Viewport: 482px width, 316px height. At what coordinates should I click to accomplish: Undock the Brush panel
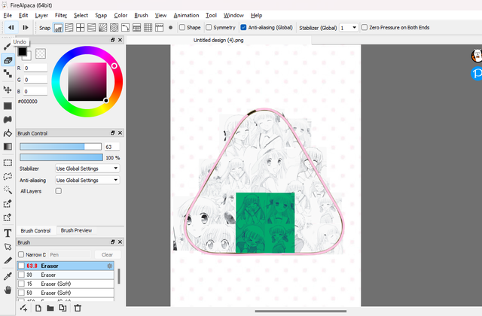[113, 242]
